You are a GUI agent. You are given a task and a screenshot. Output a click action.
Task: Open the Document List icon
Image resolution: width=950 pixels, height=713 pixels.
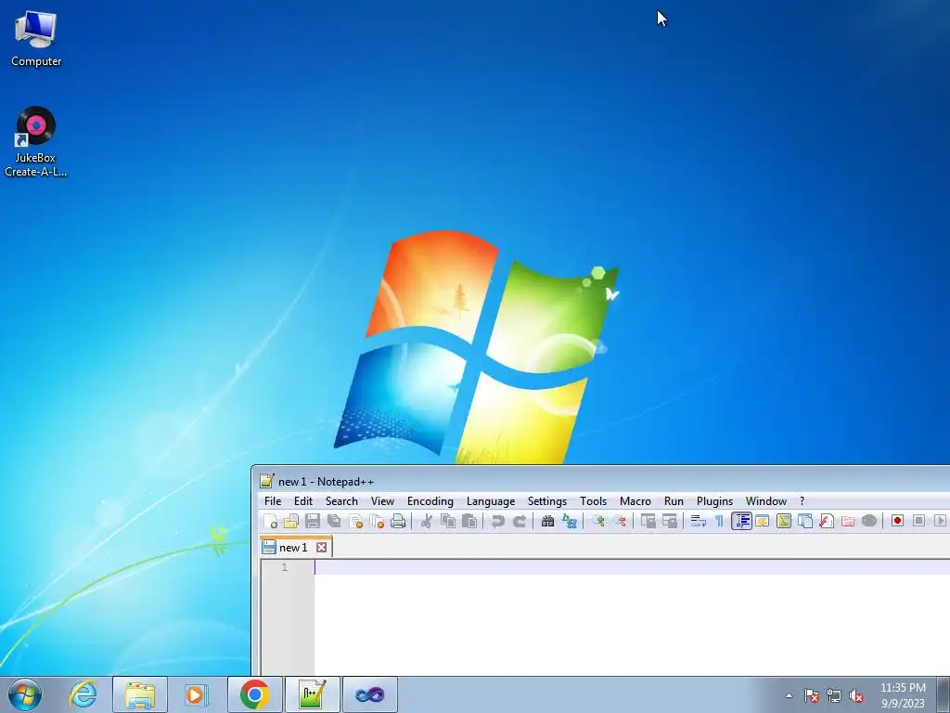(805, 522)
